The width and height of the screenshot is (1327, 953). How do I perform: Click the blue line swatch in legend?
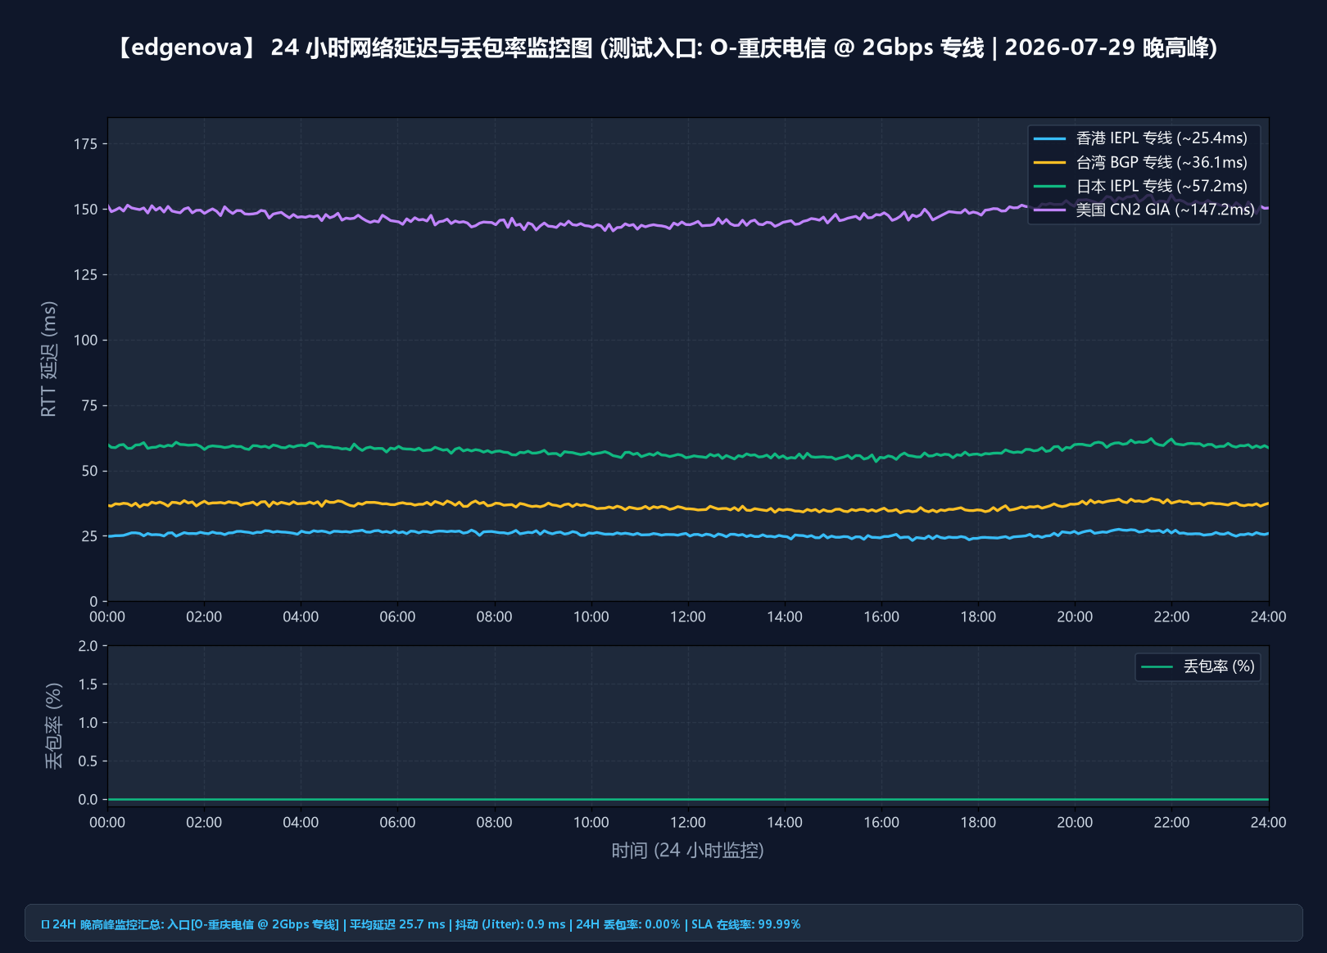click(1050, 138)
